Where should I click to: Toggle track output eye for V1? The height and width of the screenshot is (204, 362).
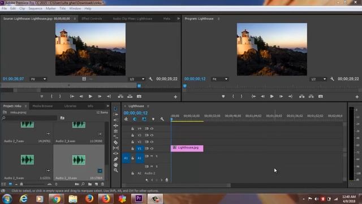coord(152,148)
